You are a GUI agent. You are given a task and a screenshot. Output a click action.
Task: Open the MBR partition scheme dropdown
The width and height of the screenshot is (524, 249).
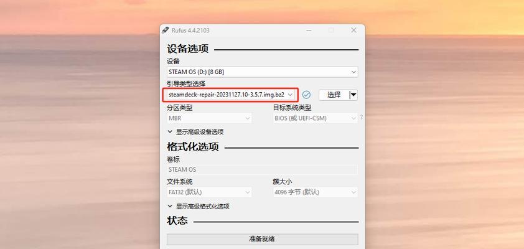(x=209, y=118)
